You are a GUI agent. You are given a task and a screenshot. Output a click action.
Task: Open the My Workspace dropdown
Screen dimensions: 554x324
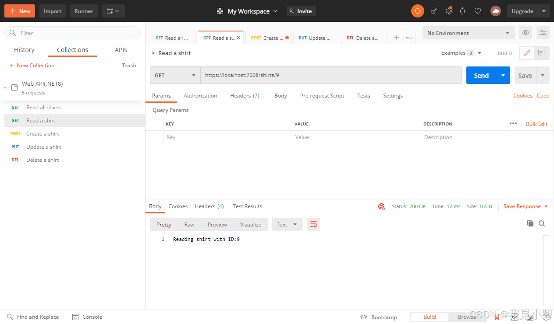(247, 11)
